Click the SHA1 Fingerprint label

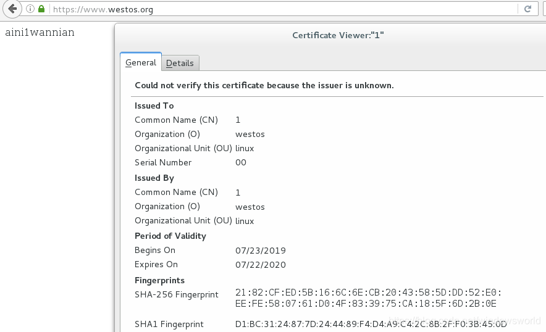click(169, 325)
